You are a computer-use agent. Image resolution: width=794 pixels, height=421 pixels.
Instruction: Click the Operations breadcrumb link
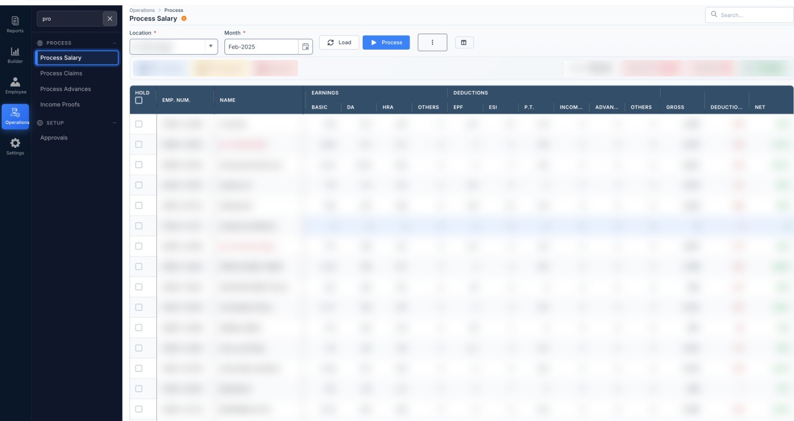[142, 10]
